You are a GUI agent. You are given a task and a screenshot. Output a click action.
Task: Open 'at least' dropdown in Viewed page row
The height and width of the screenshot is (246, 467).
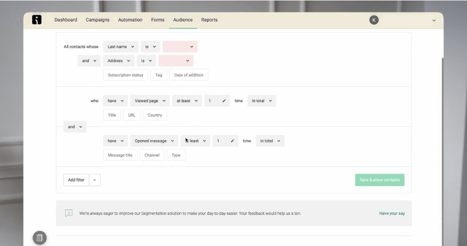[x=187, y=101]
